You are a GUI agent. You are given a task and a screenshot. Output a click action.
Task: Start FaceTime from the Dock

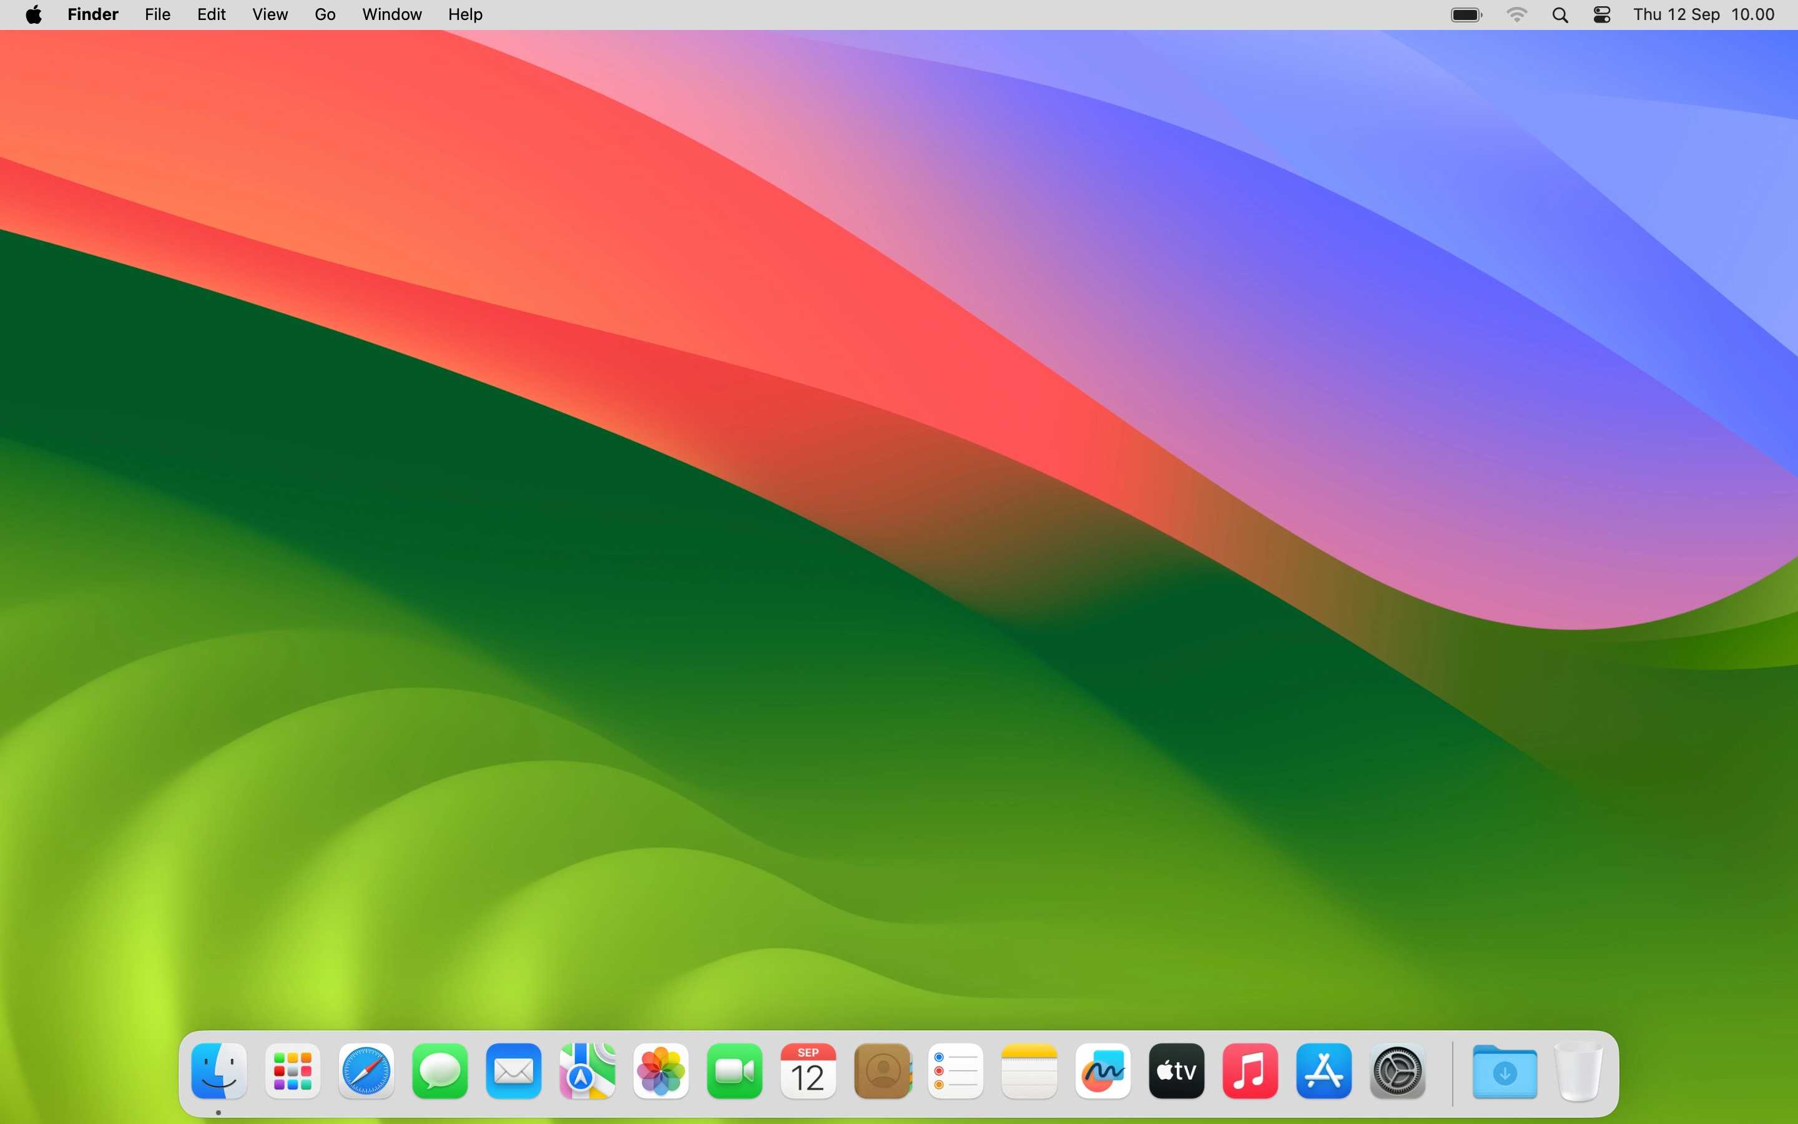[x=734, y=1071]
